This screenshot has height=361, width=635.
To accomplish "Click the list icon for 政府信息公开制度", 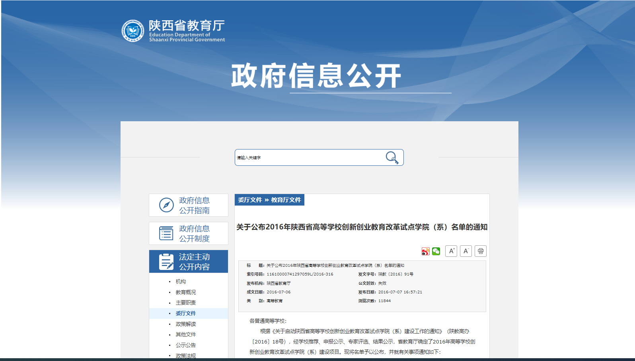I will (x=166, y=233).
